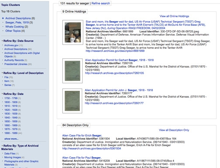This screenshot has height=168, width=220.
Task: Collapse Refine By: Date section
Action: tap(2, 94)
